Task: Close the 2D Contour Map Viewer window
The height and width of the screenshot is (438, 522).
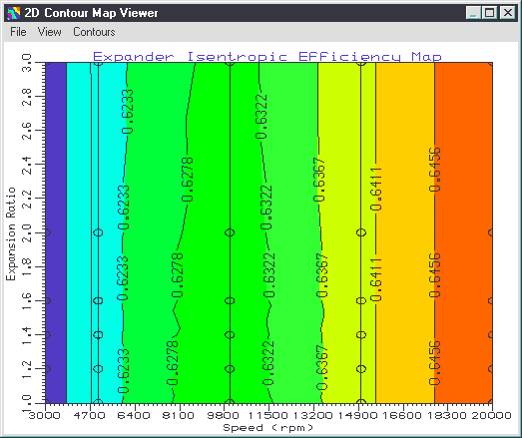Action: coord(508,13)
